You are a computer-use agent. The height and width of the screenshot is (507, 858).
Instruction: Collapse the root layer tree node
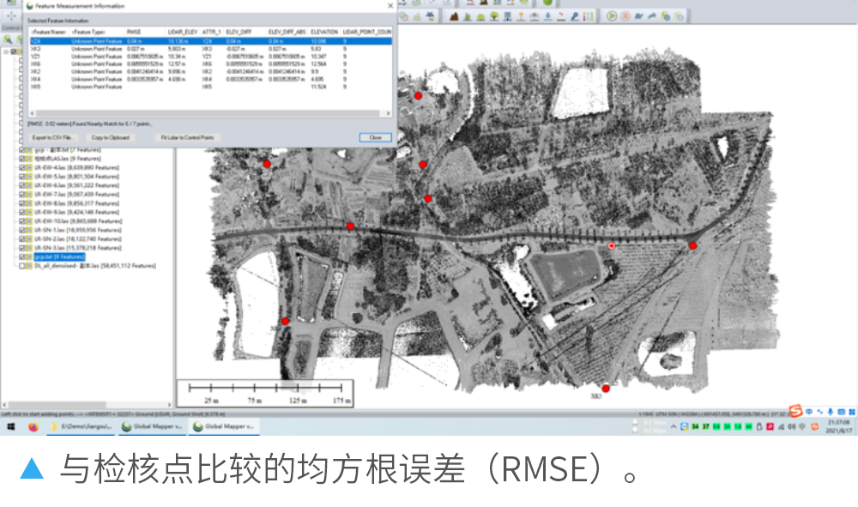[4, 52]
